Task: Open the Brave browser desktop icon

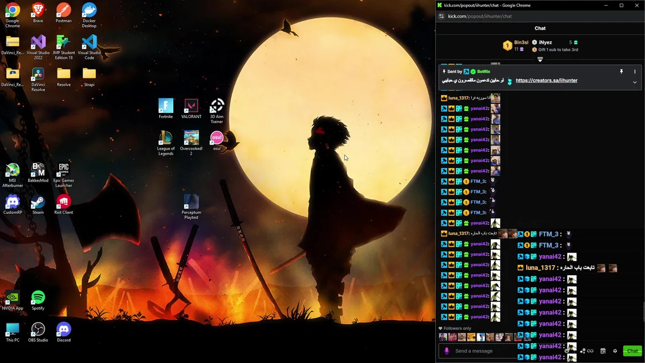Action: point(38,13)
